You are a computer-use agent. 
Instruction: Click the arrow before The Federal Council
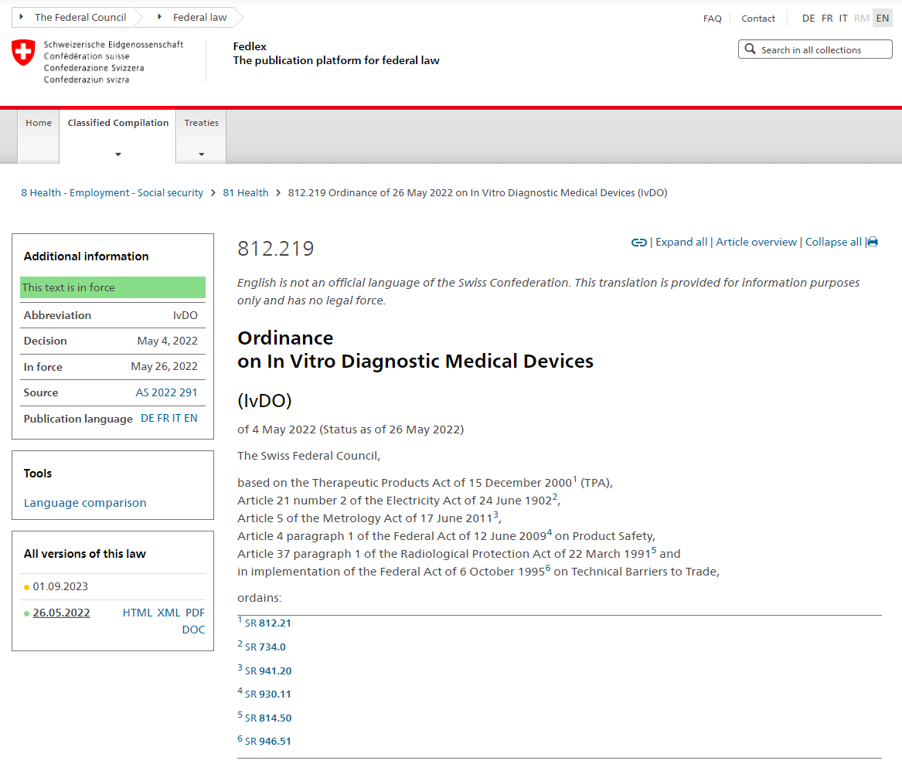[22, 17]
